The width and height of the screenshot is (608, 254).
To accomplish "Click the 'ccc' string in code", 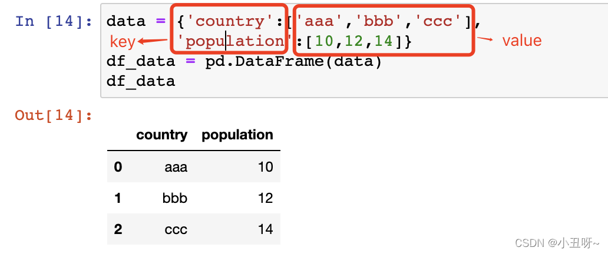I will (438, 21).
